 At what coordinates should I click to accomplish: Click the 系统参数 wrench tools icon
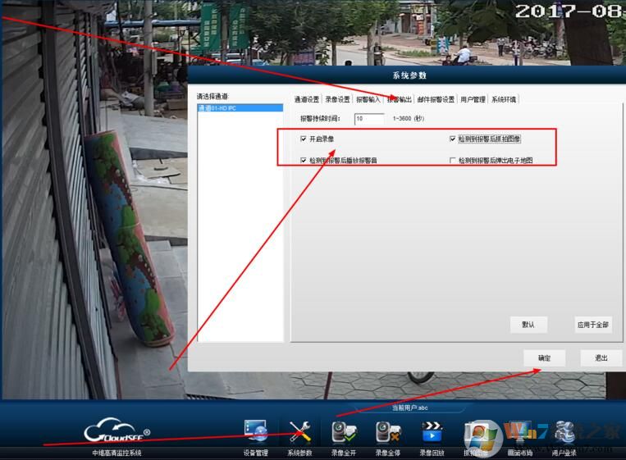tap(299, 431)
